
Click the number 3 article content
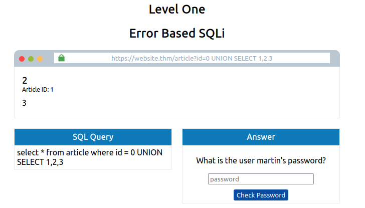(x=24, y=103)
